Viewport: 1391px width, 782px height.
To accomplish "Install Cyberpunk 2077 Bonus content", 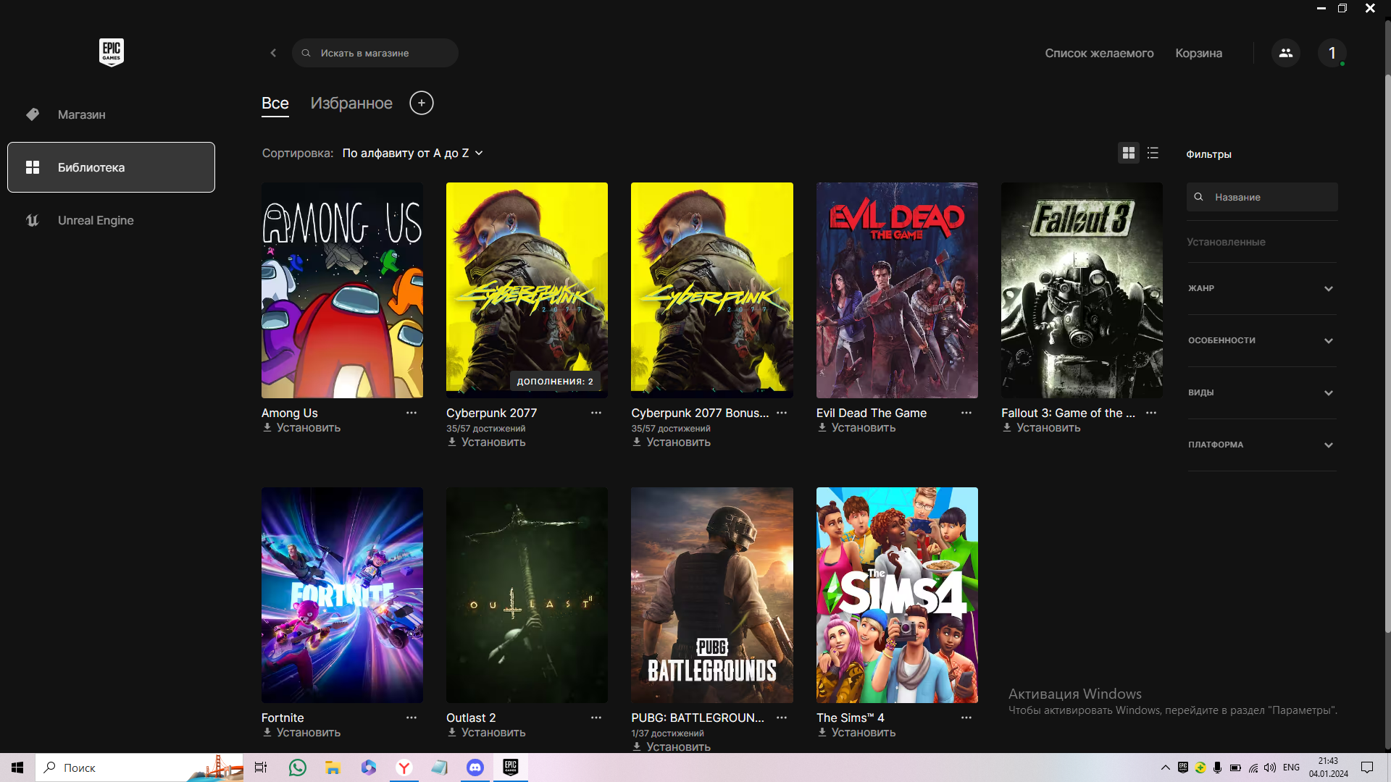I will pos(671,442).
